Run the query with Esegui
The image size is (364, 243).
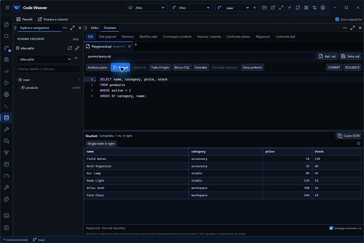click(x=120, y=67)
